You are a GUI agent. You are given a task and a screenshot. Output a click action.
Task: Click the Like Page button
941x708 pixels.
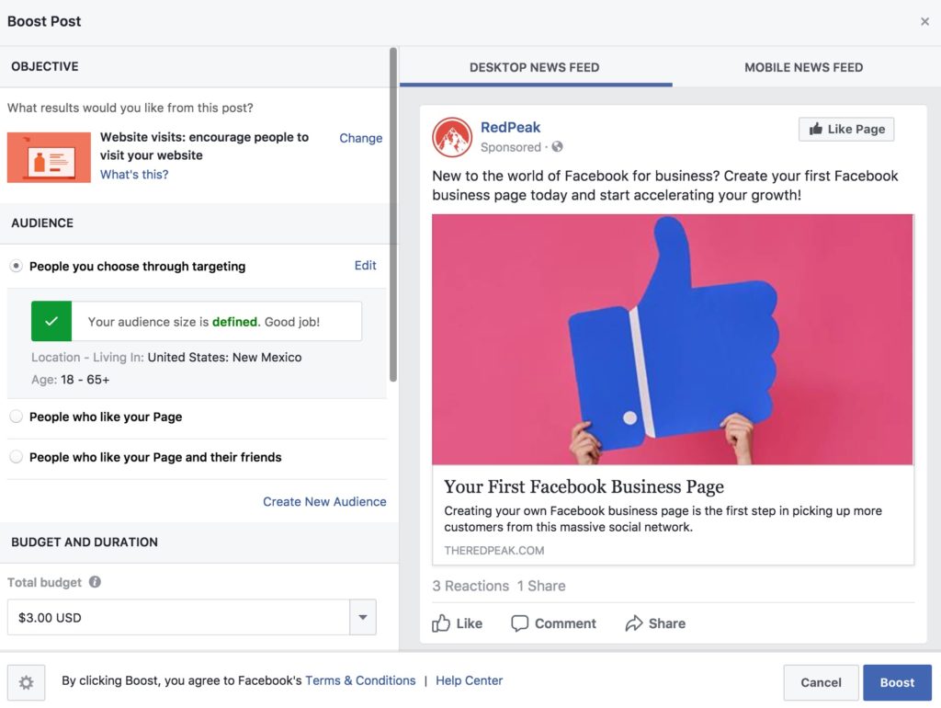pyautogui.click(x=846, y=129)
